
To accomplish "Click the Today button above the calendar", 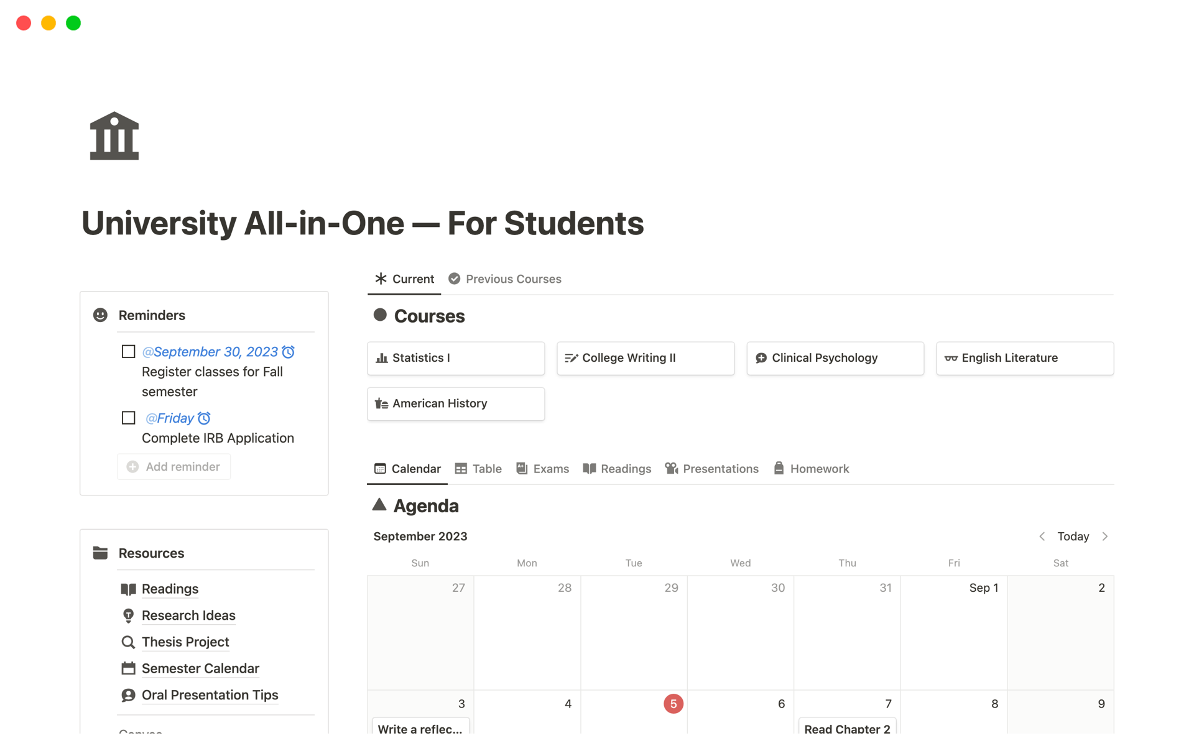I will (x=1073, y=536).
